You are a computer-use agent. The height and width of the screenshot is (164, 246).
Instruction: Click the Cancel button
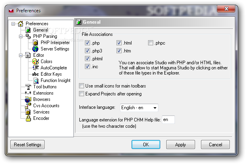[x=215, y=144]
